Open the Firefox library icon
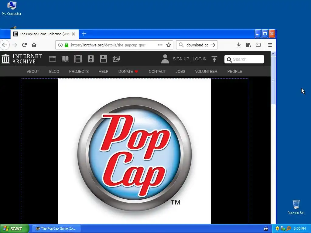 click(248, 45)
